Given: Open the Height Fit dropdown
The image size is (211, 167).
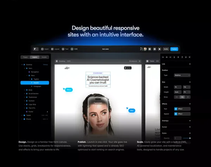Looking at the screenshot, I should pos(186,92).
